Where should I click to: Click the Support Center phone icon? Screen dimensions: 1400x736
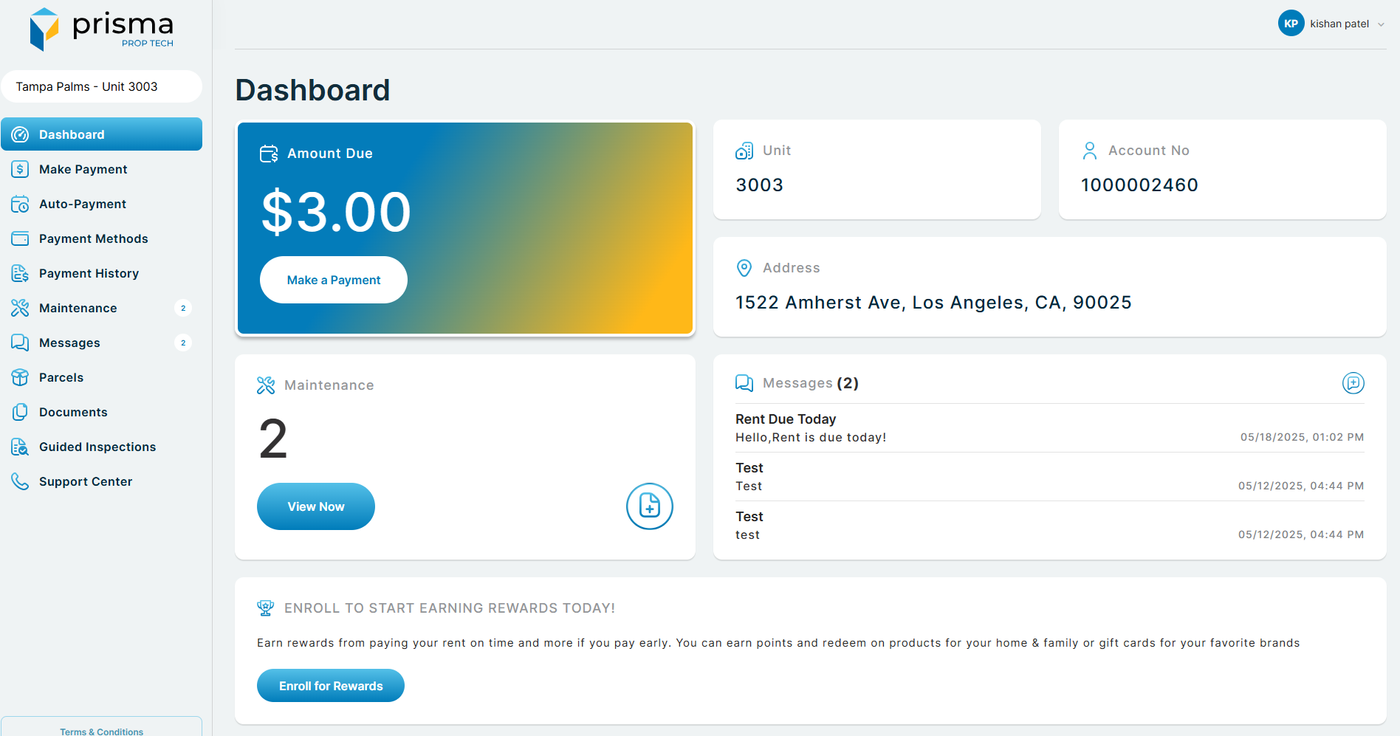20,481
